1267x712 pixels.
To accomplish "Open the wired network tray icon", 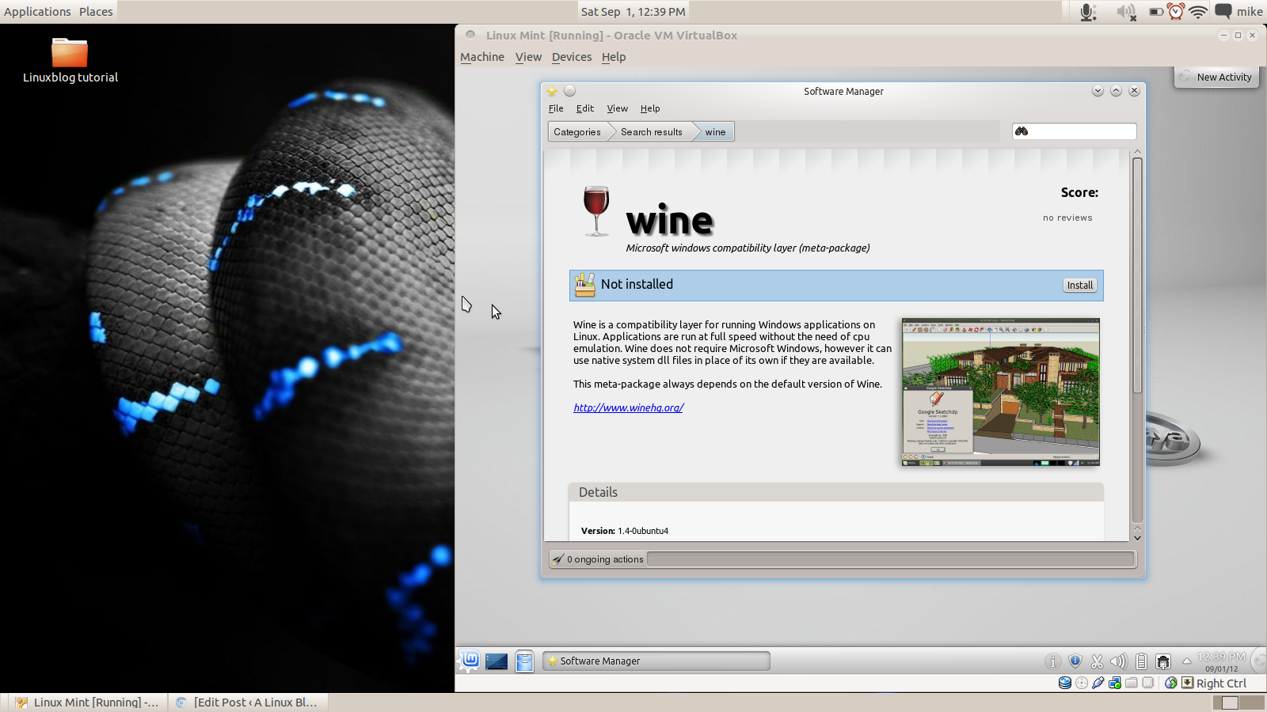I will click(1163, 661).
